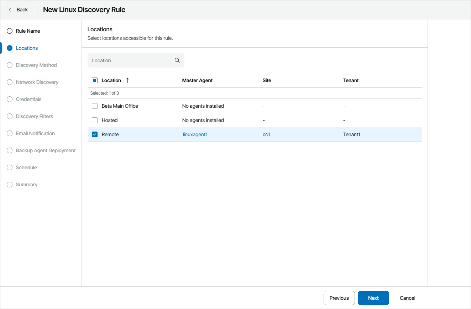Sort by Site column header
Viewport: 471px width, 309px height.
(267, 80)
